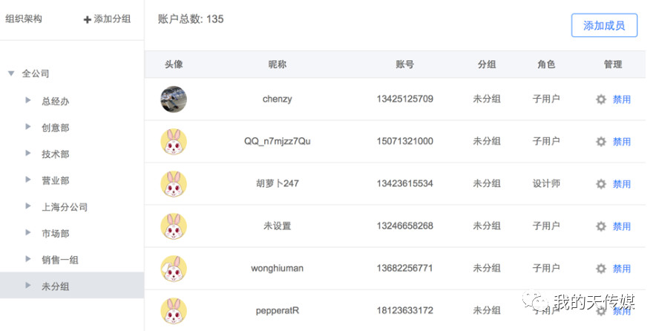Open settings gear for 未设置 row

[x=601, y=226]
